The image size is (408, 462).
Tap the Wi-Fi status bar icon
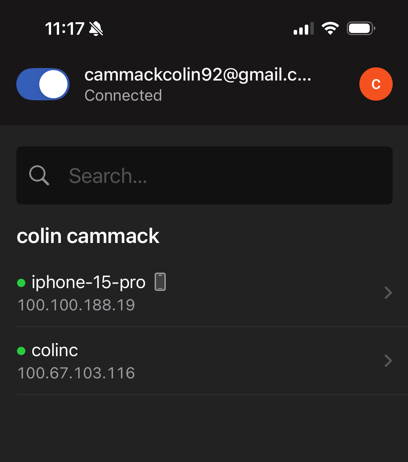click(x=330, y=28)
